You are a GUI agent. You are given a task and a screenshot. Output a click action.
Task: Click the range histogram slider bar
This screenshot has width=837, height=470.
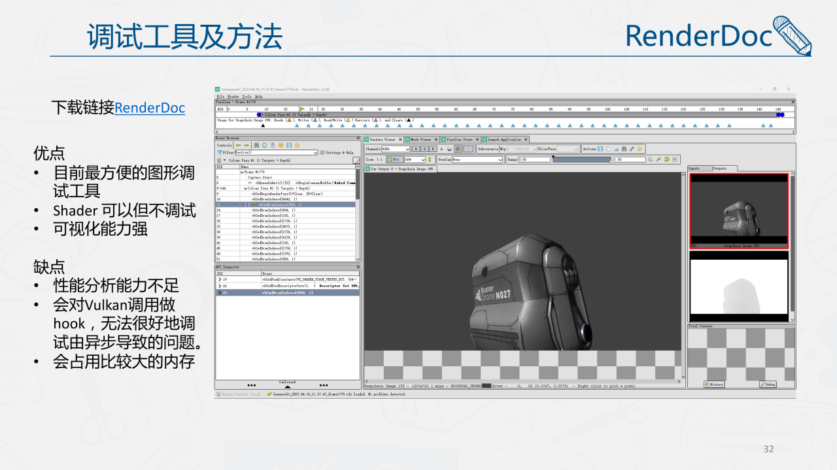582,159
